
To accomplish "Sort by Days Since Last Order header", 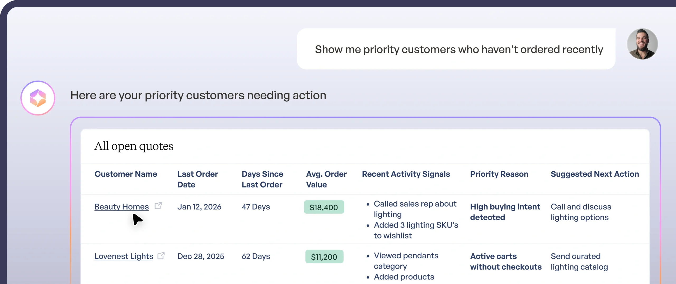I will tap(262, 179).
